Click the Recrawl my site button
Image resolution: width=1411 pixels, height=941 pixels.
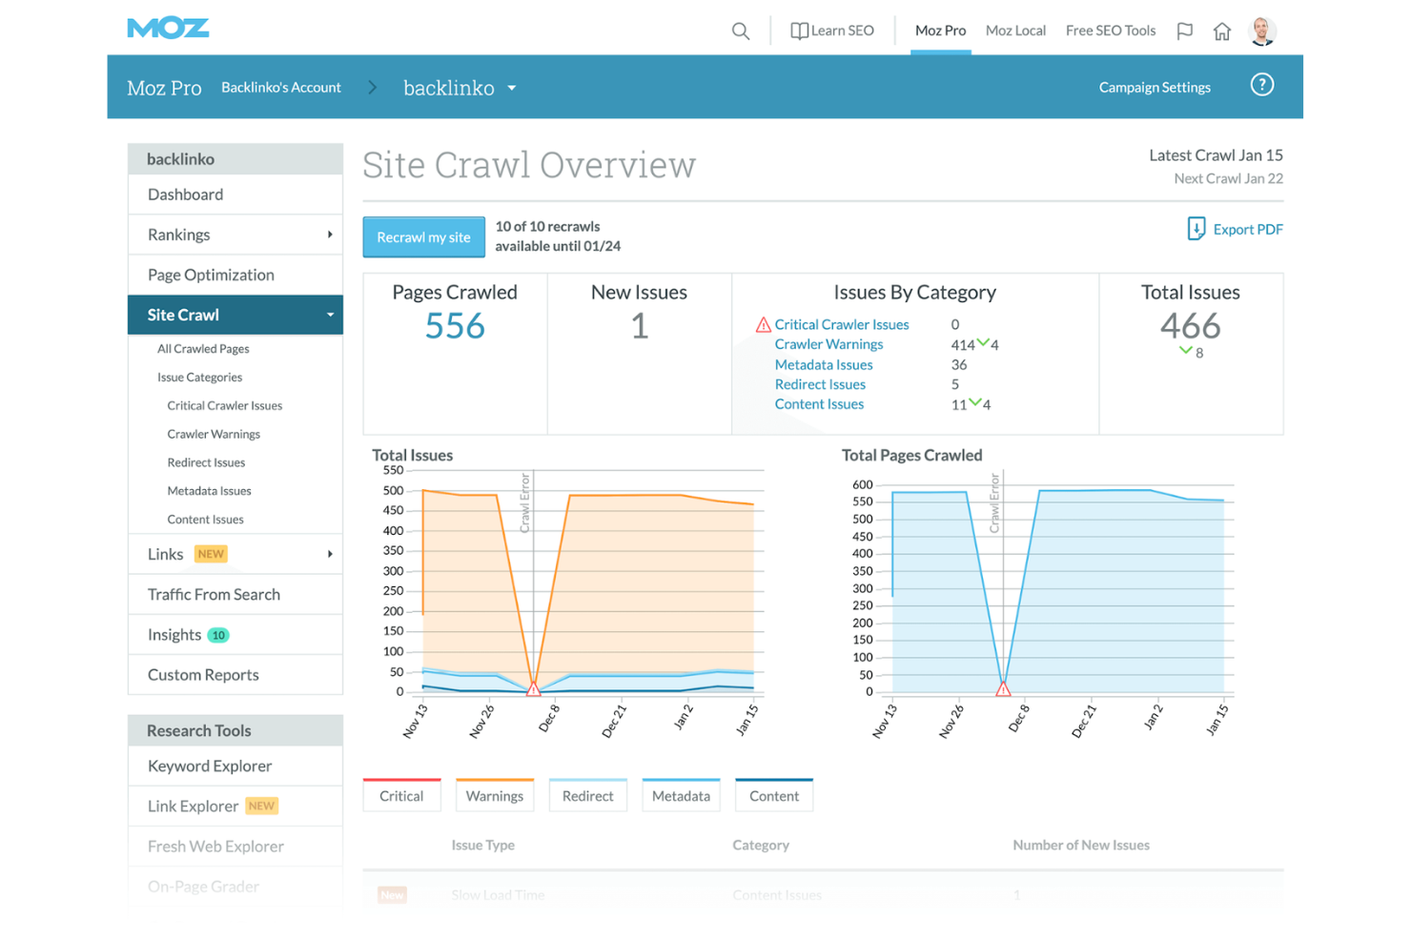tap(423, 236)
